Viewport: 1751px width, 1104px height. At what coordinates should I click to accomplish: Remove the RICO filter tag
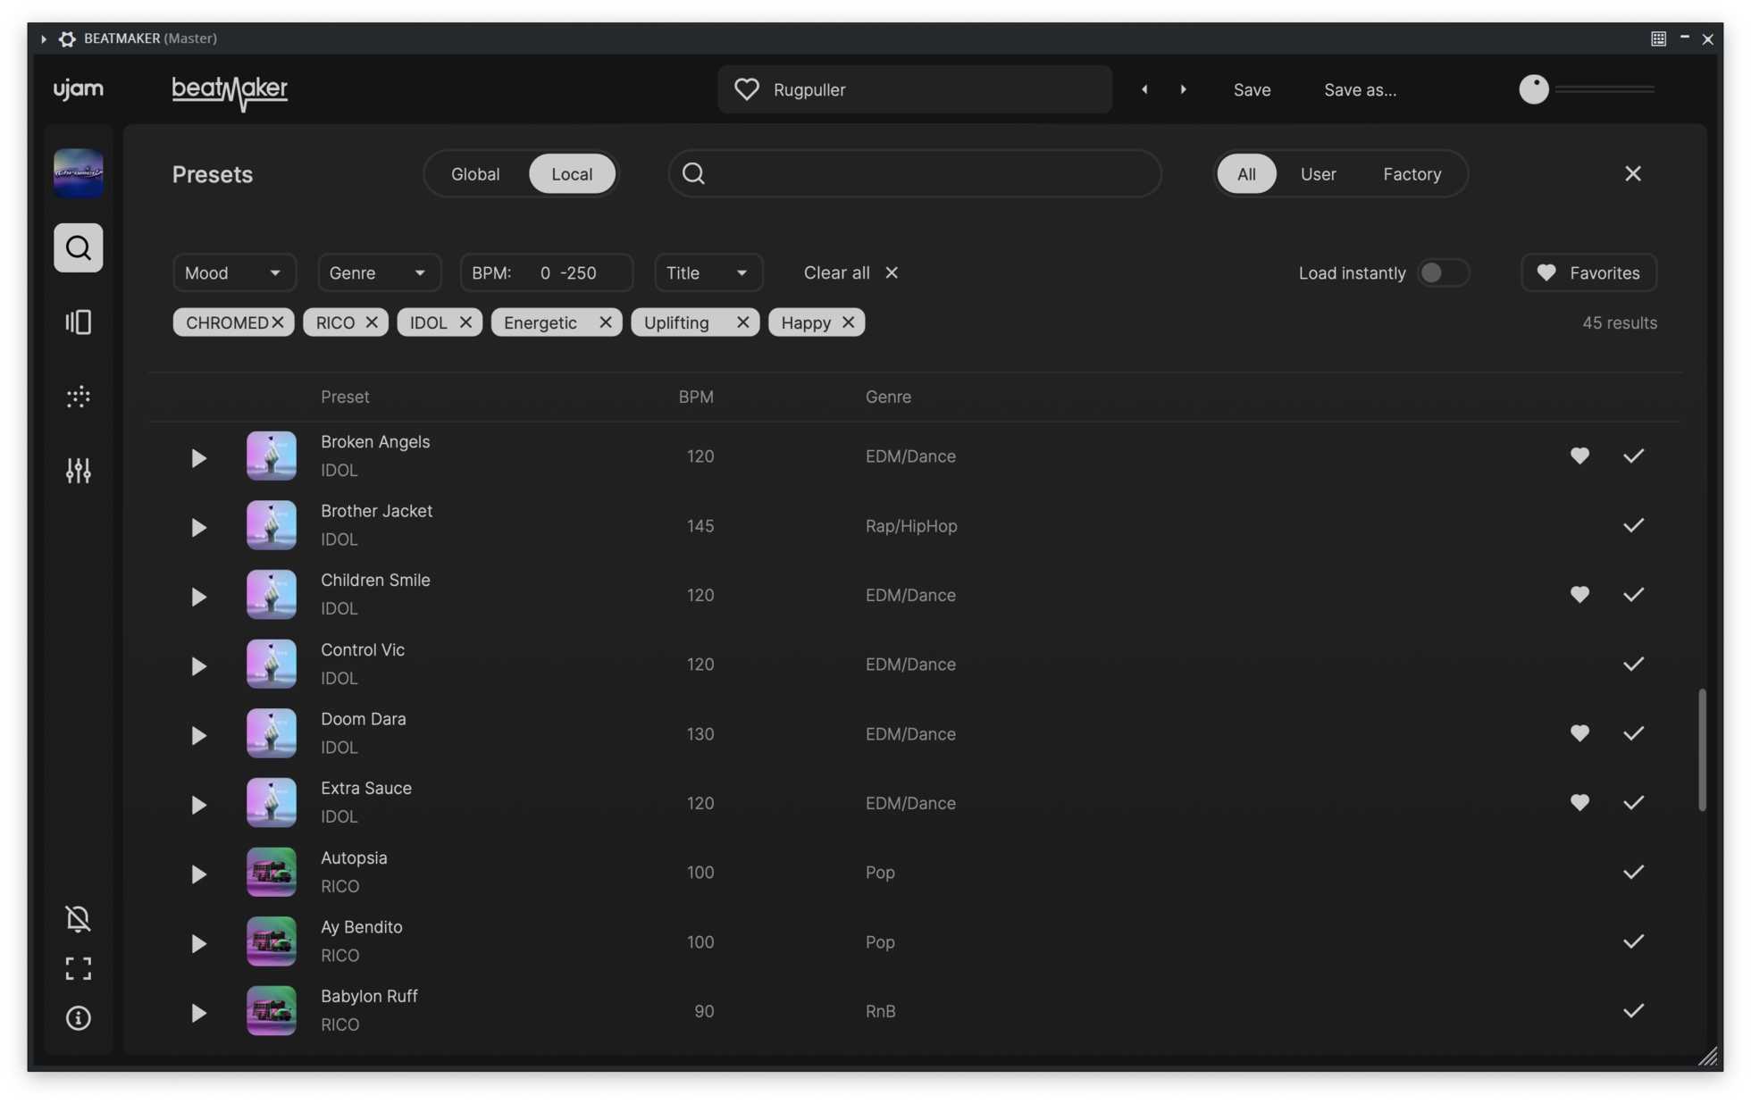point(372,322)
